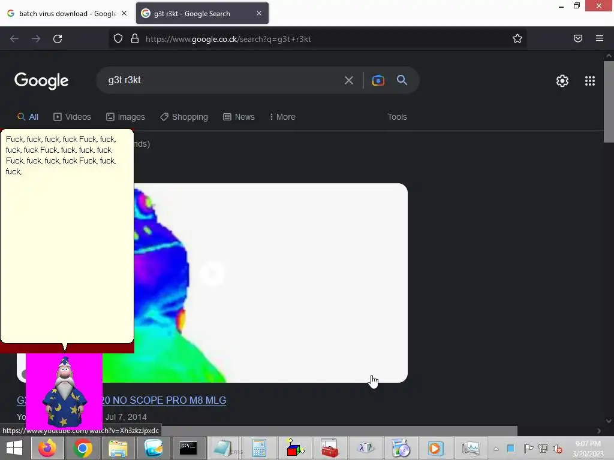Screen dimensions: 614x460
Task: Click the wizard's speech balloon text
Action: (61, 155)
